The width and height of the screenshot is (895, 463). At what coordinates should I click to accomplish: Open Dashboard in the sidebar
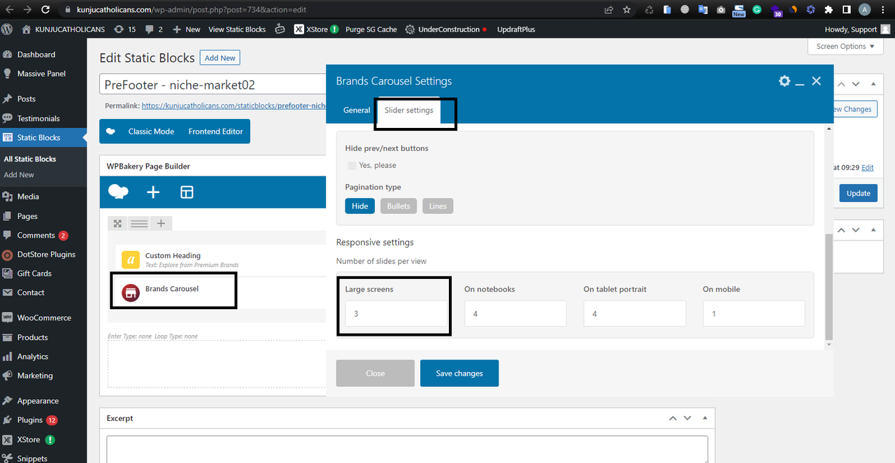(x=36, y=55)
